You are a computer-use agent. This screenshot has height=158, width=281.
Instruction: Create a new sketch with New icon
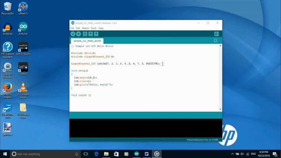click(85, 34)
